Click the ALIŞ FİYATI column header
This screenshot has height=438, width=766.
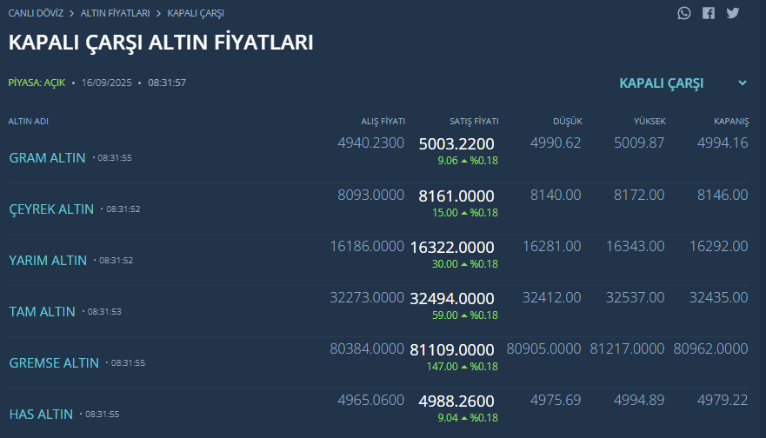383,121
